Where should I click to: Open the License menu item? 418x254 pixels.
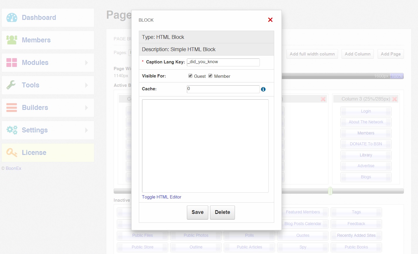click(x=34, y=153)
